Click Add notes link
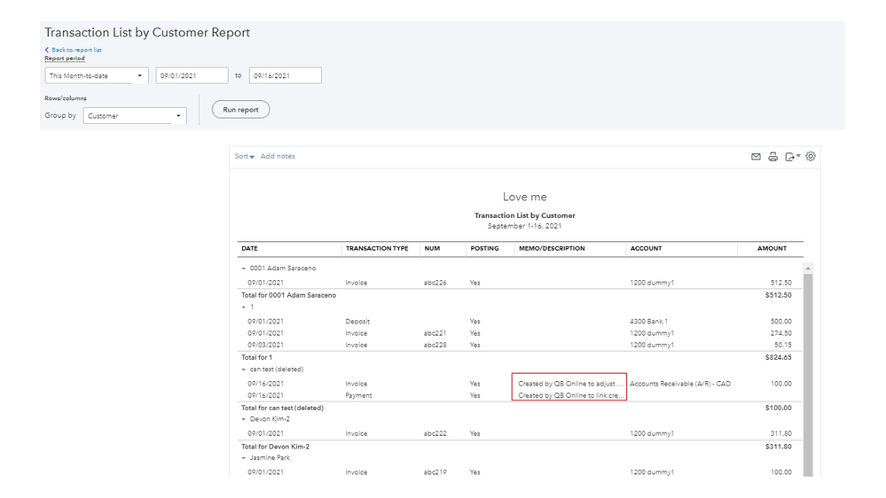Screen dimensions: 886x498 pos(278,157)
